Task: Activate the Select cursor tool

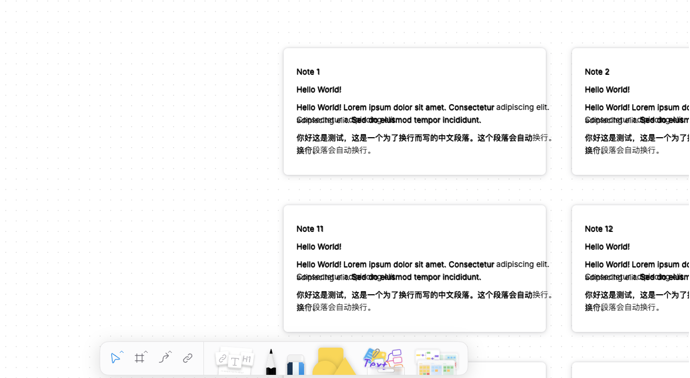Action: [115, 358]
